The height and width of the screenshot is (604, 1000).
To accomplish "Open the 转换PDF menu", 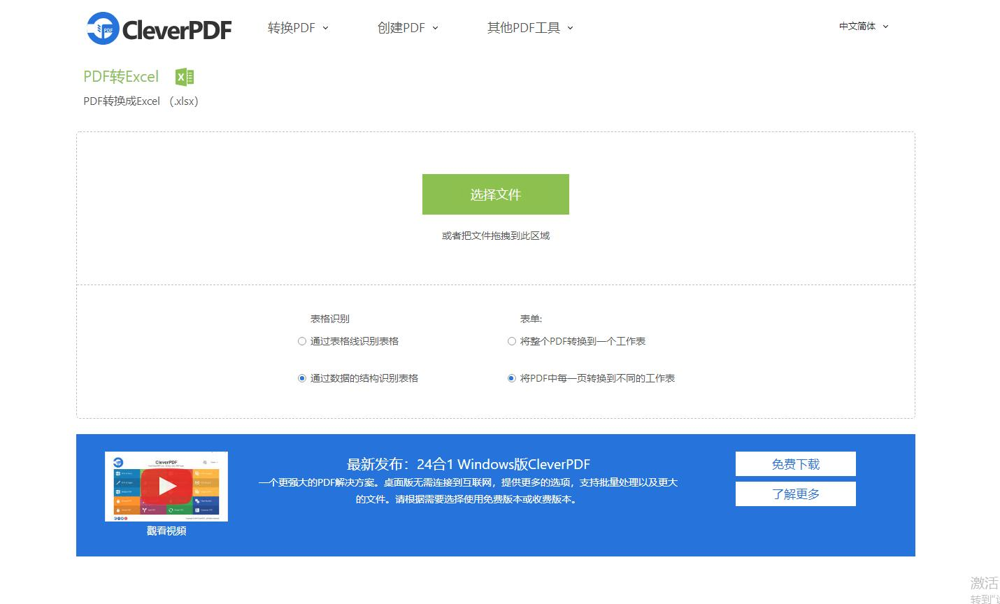I will tap(298, 28).
